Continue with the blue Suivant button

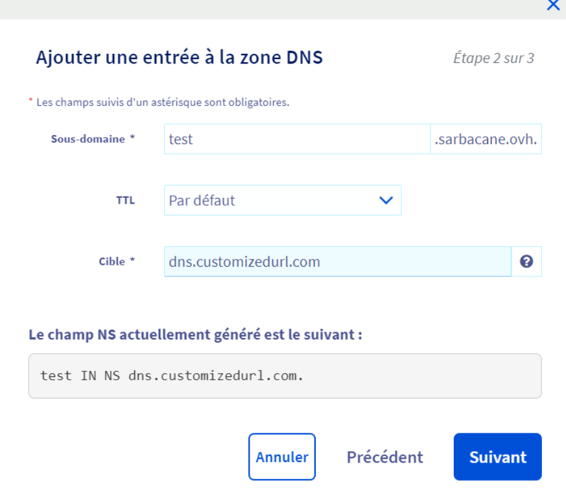coord(497,457)
